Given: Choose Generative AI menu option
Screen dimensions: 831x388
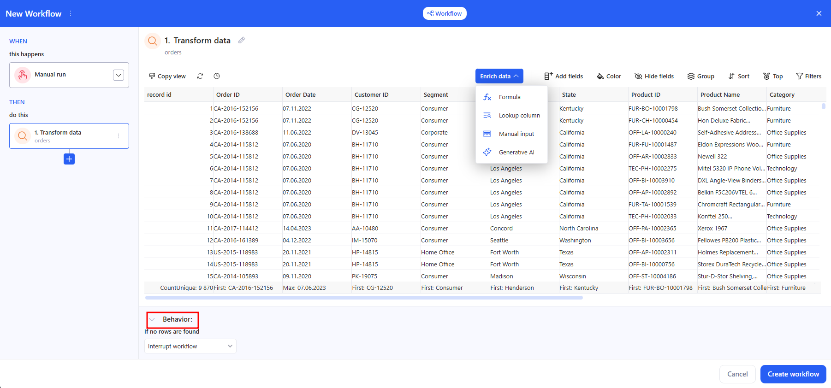Looking at the screenshot, I should click(516, 152).
